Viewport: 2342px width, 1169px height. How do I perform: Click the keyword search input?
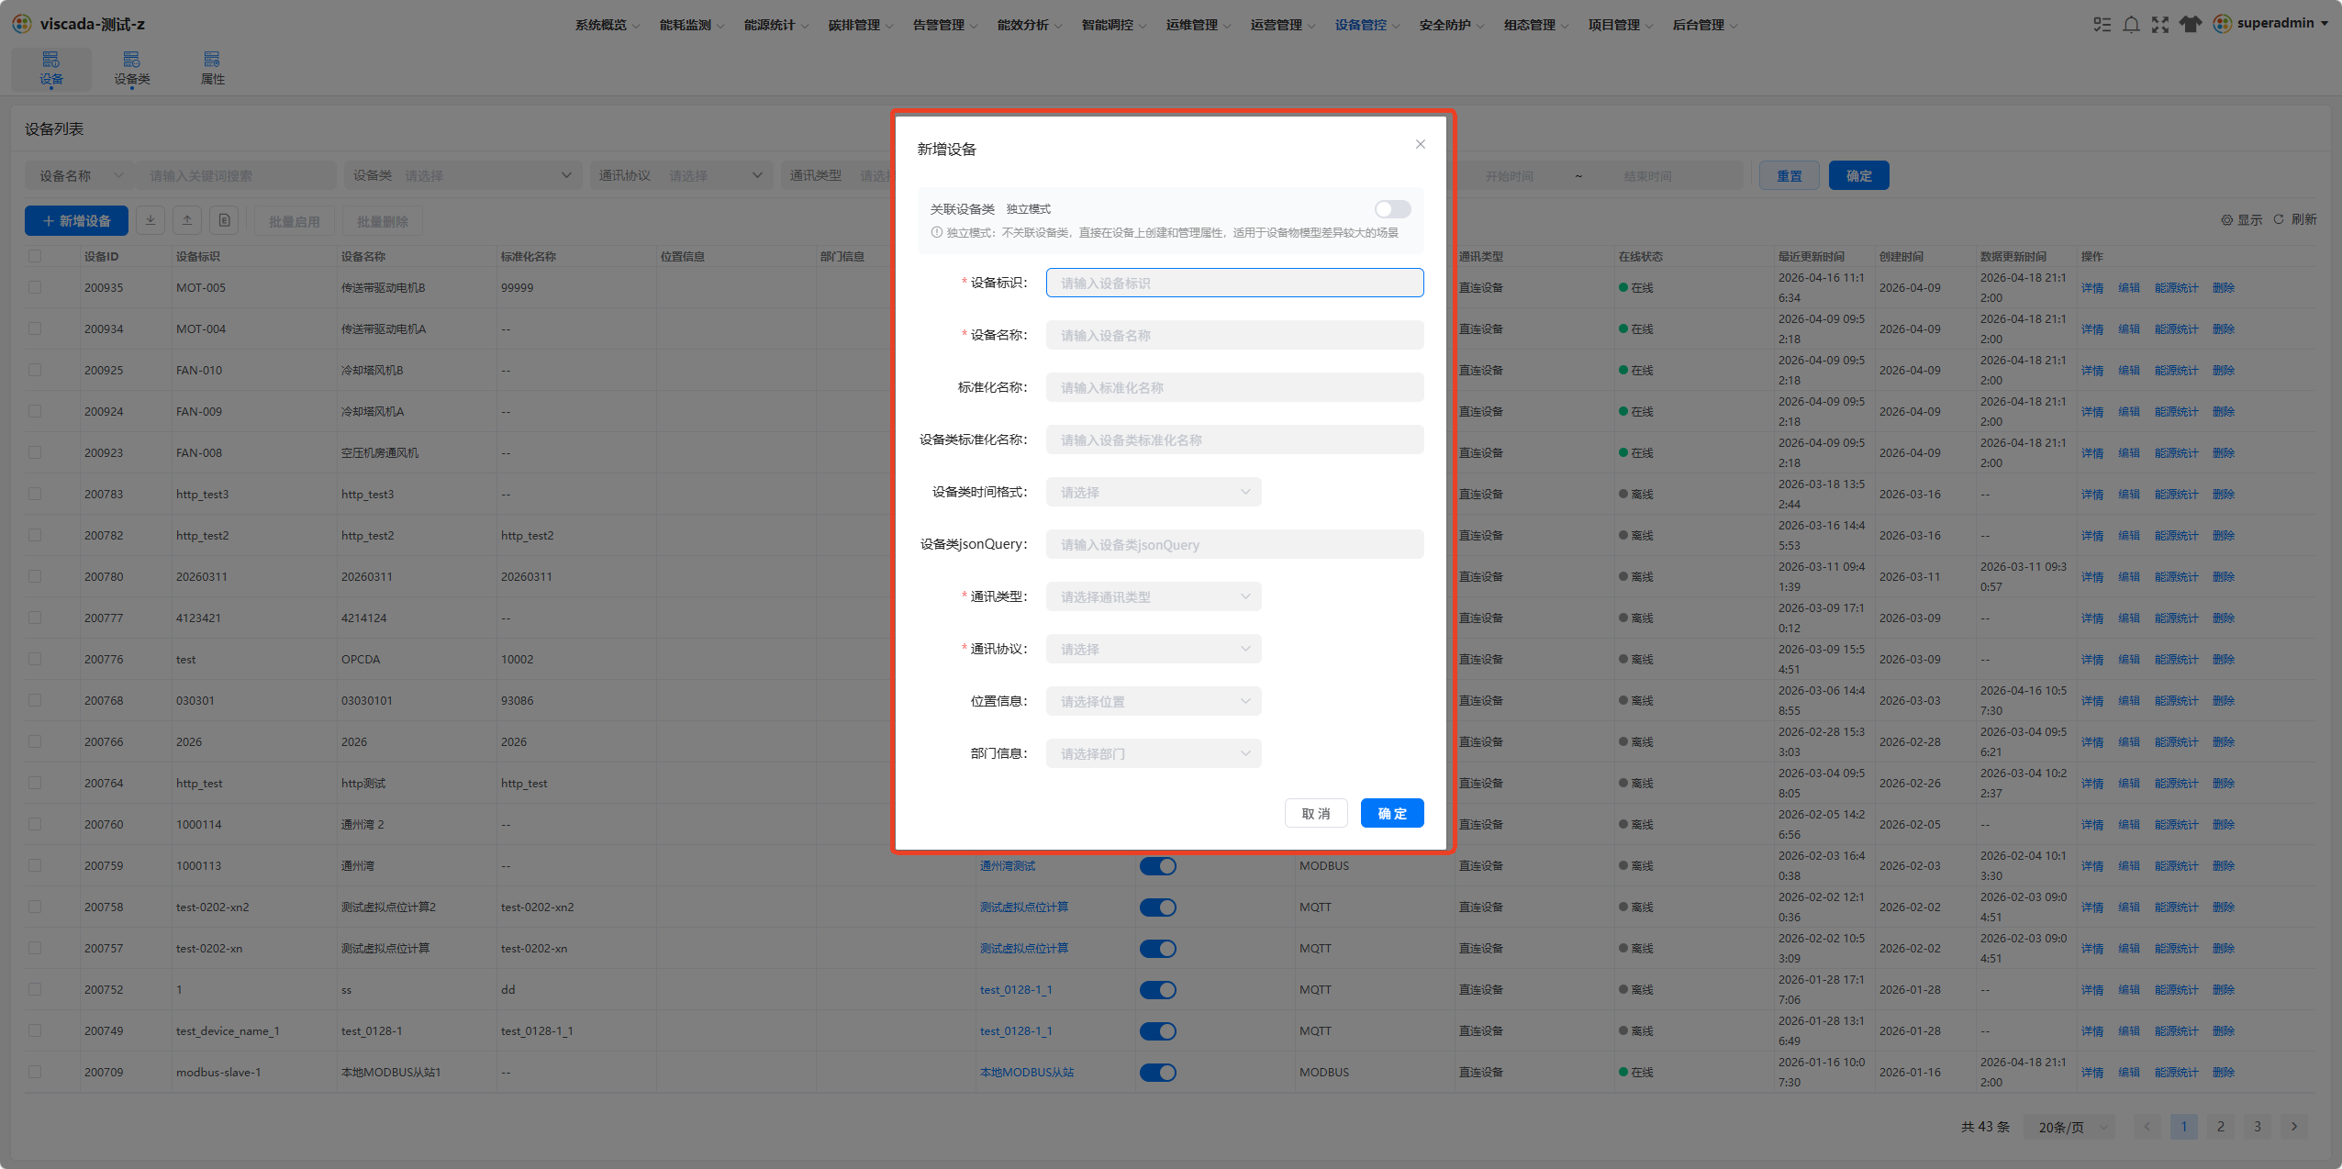point(235,175)
